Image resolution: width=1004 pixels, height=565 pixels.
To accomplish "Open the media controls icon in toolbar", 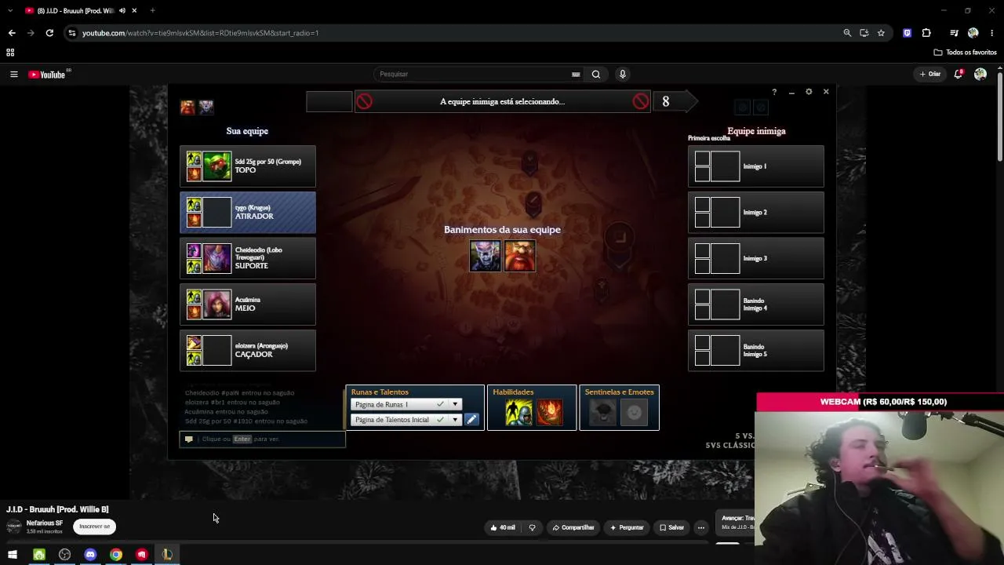I will (x=954, y=33).
